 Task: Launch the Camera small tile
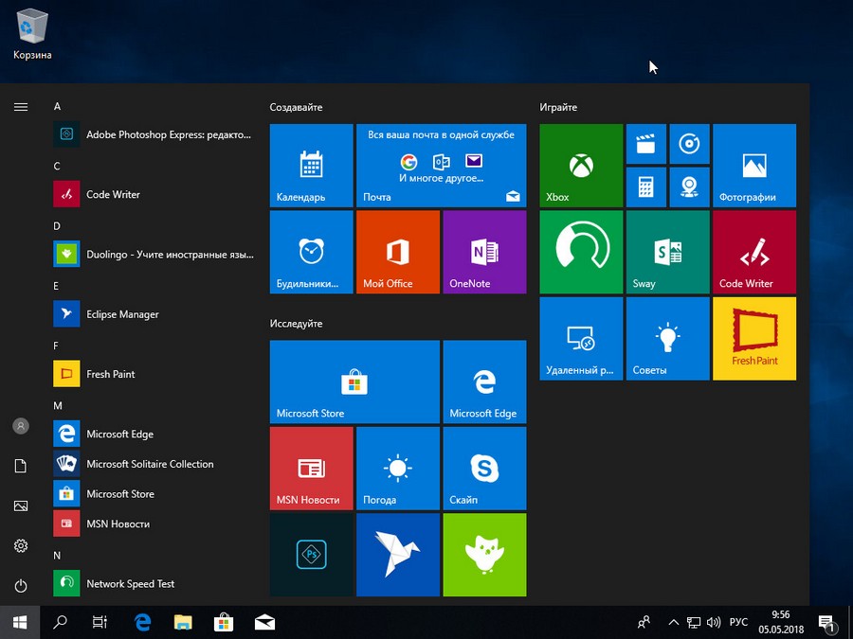[689, 186]
